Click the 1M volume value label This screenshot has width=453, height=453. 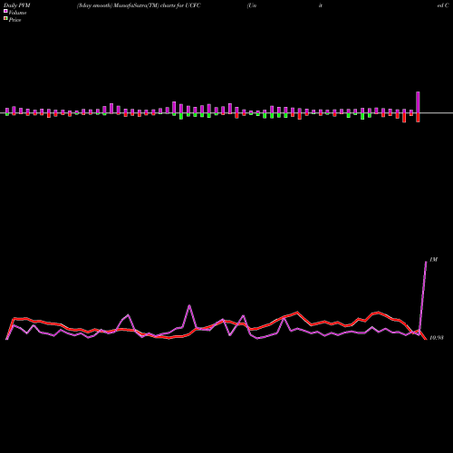(433, 260)
